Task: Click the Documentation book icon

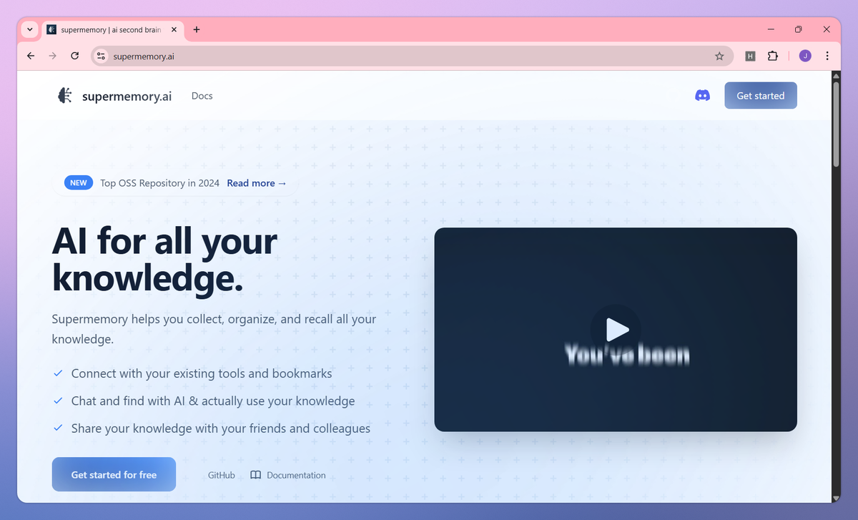Action: pyautogui.click(x=256, y=474)
